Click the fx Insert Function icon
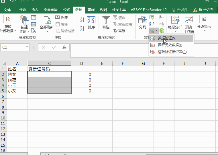This screenshot has width=218, height=155. tap(64, 47)
